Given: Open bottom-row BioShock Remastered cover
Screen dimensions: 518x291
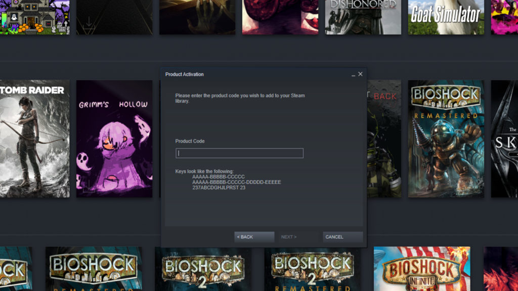Looking at the screenshot, I should (94, 269).
